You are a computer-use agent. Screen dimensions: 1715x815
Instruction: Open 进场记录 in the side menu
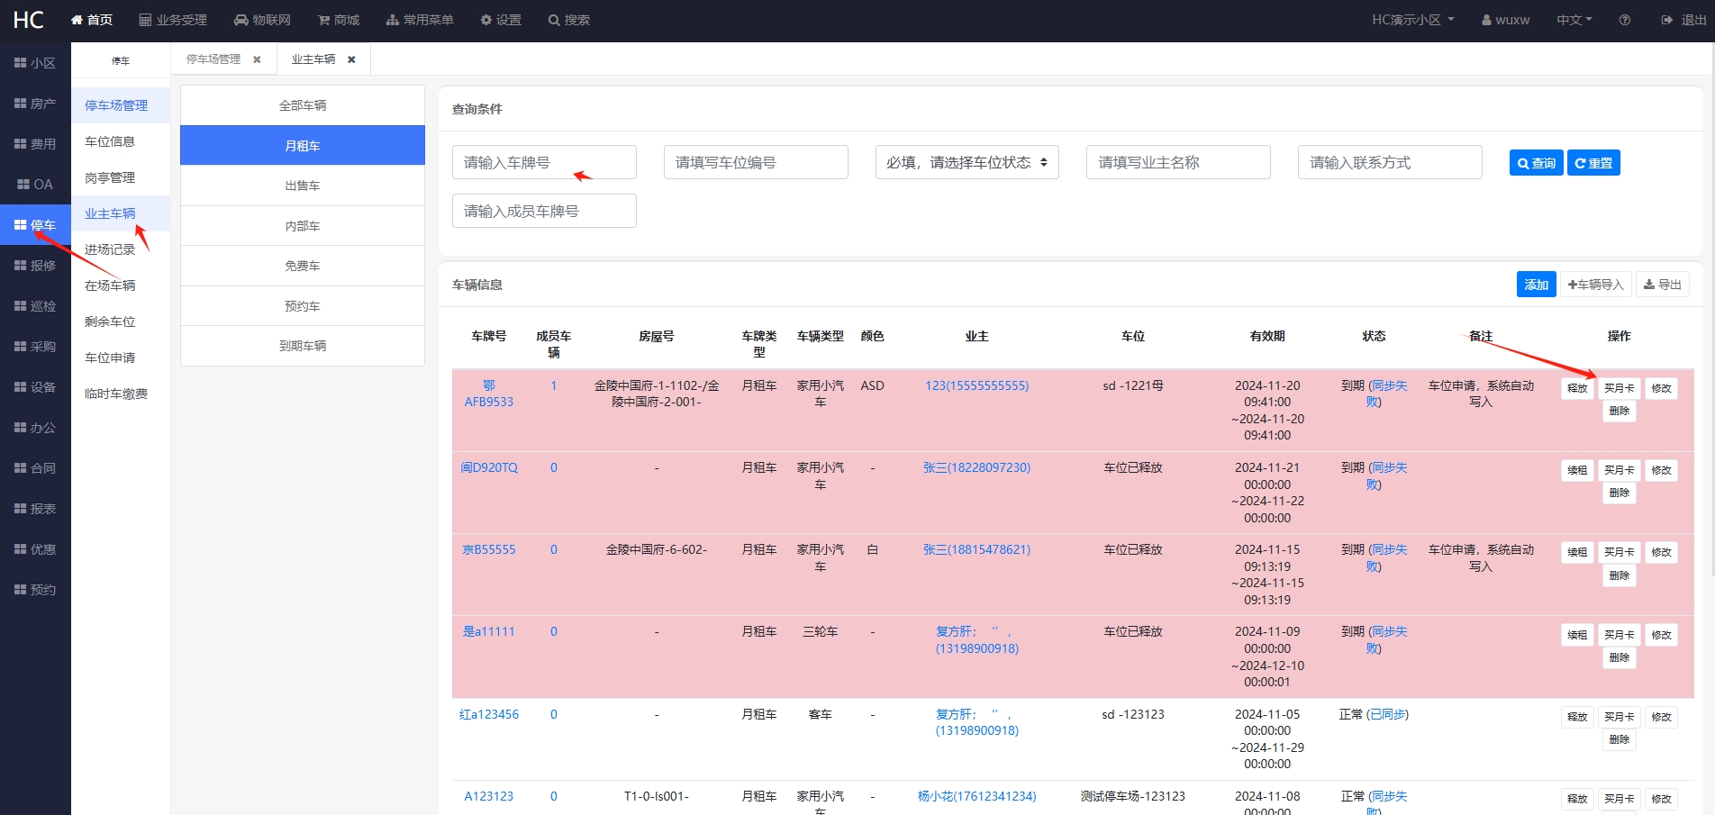tap(110, 249)
